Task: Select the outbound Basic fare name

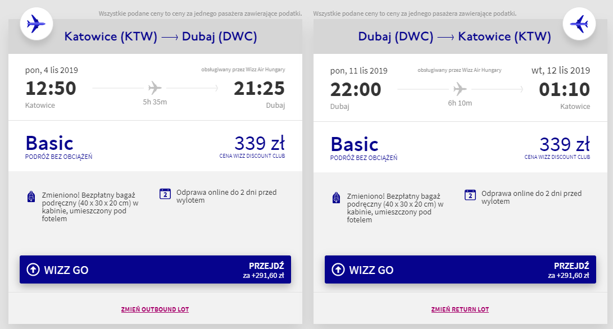Action: click(x=49, y=143)
